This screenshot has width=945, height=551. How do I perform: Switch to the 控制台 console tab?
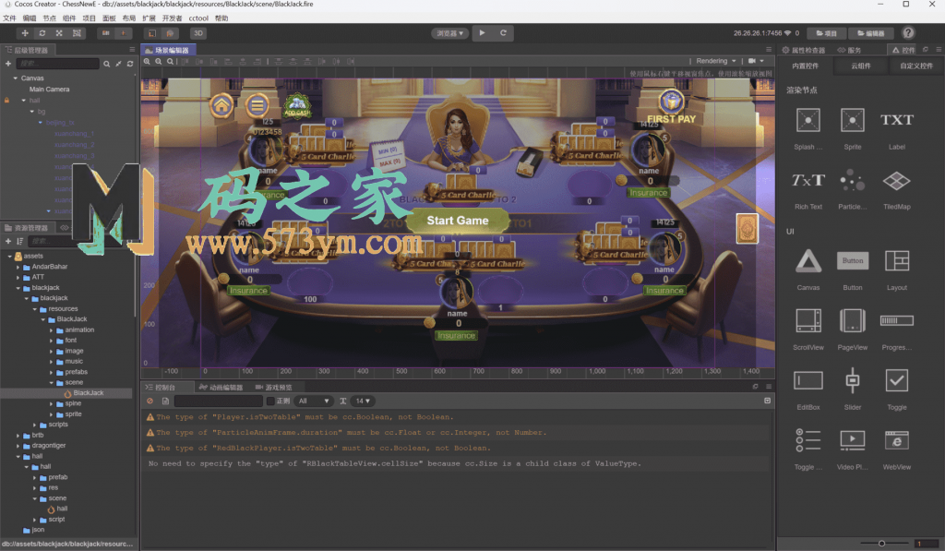(161, 388)
